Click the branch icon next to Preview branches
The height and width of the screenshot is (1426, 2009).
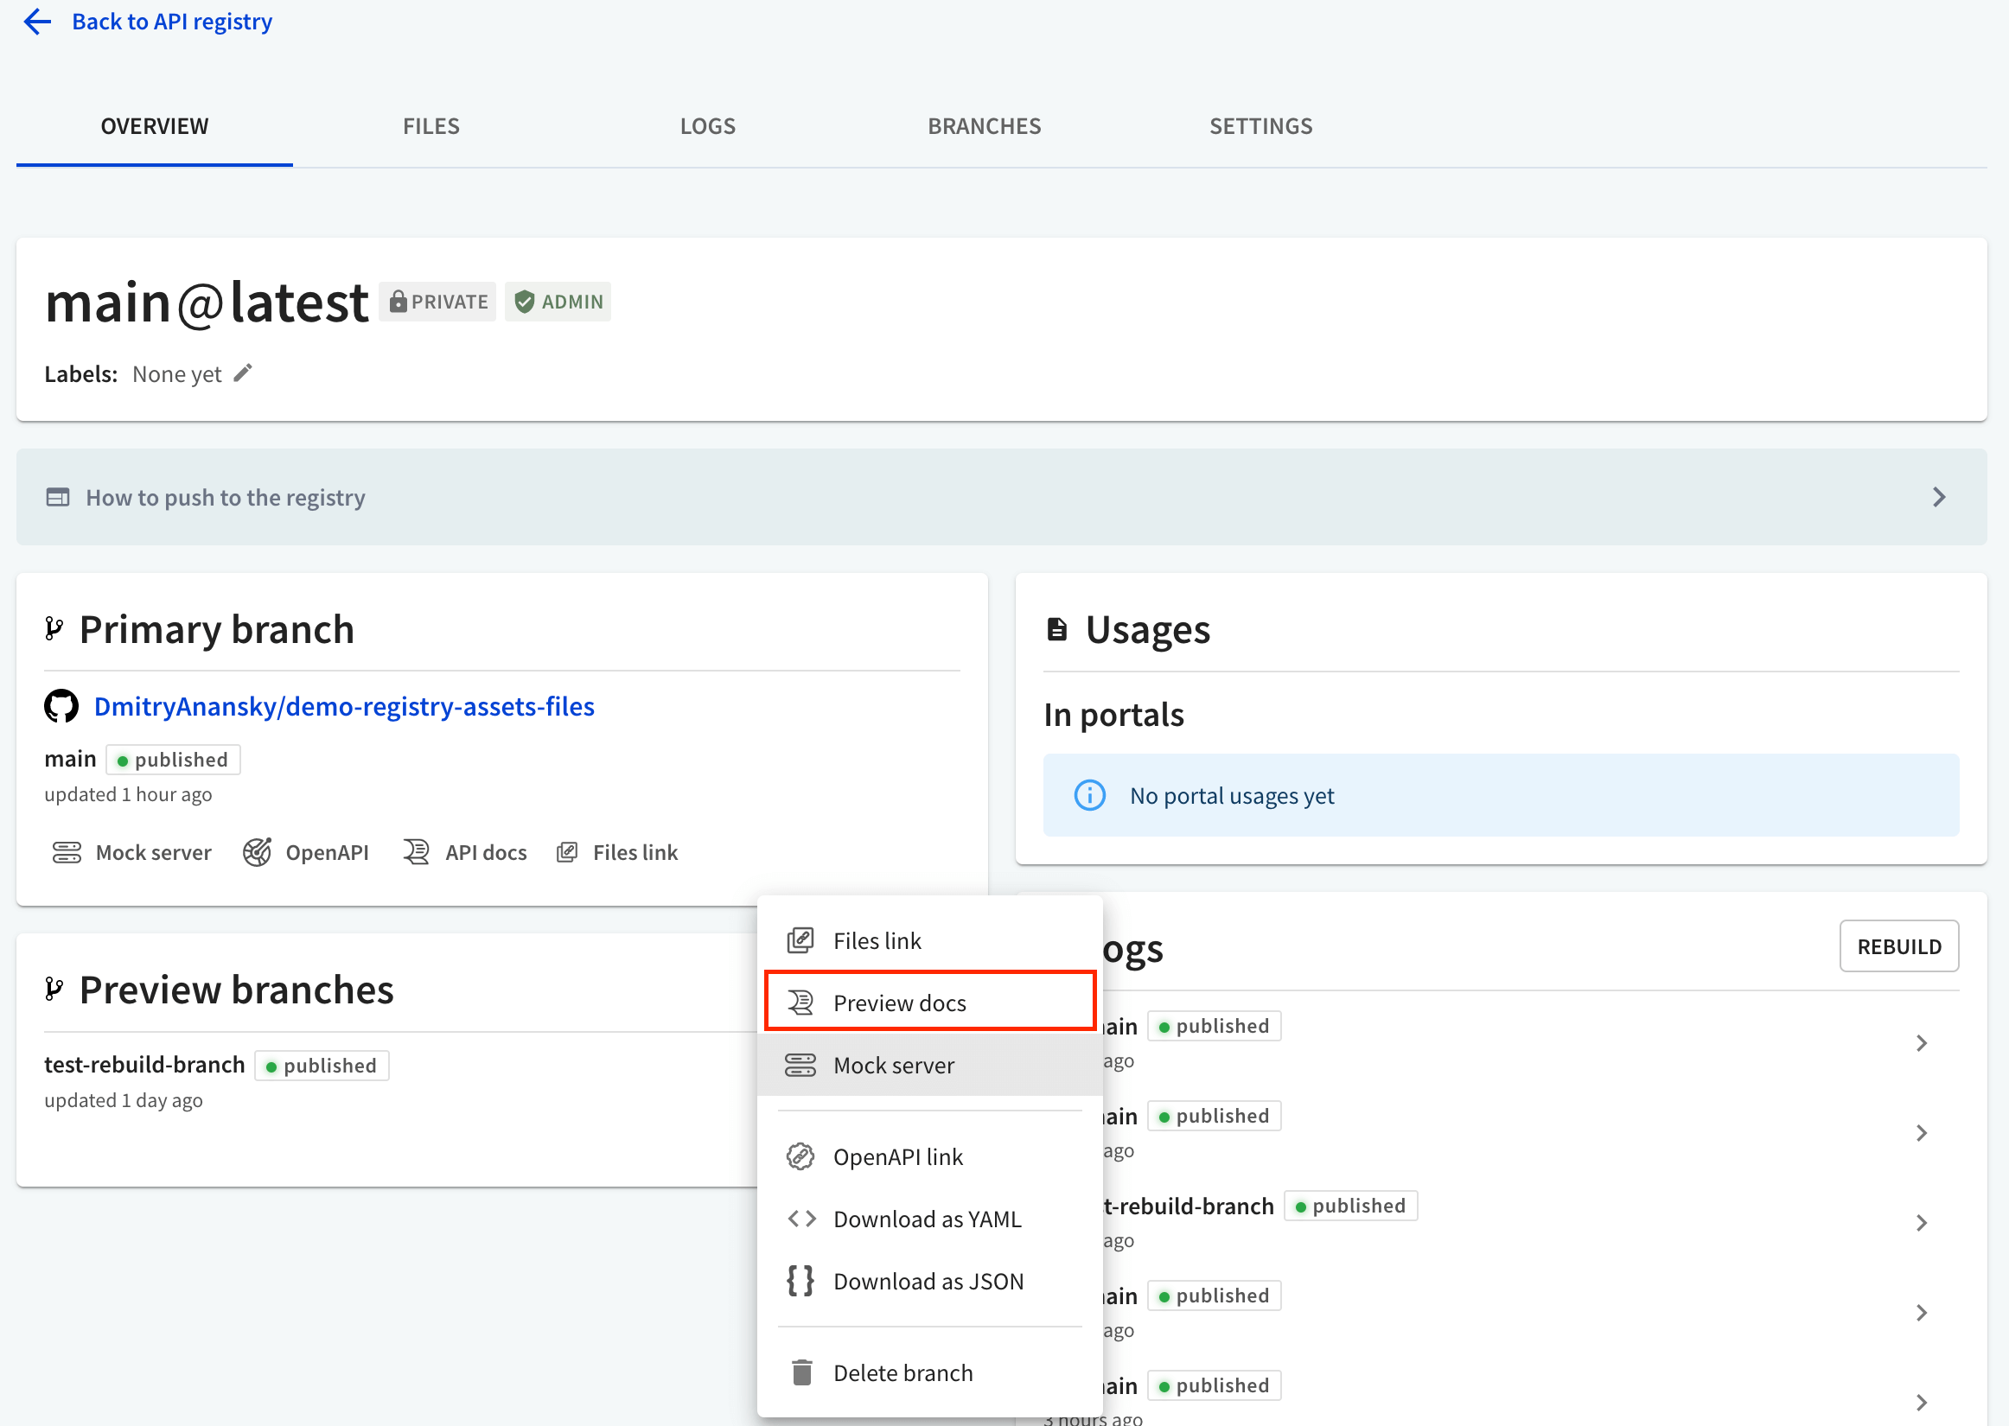54,990
